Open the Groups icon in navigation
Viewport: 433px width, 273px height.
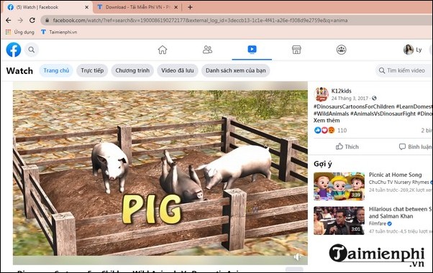[342, 50]
